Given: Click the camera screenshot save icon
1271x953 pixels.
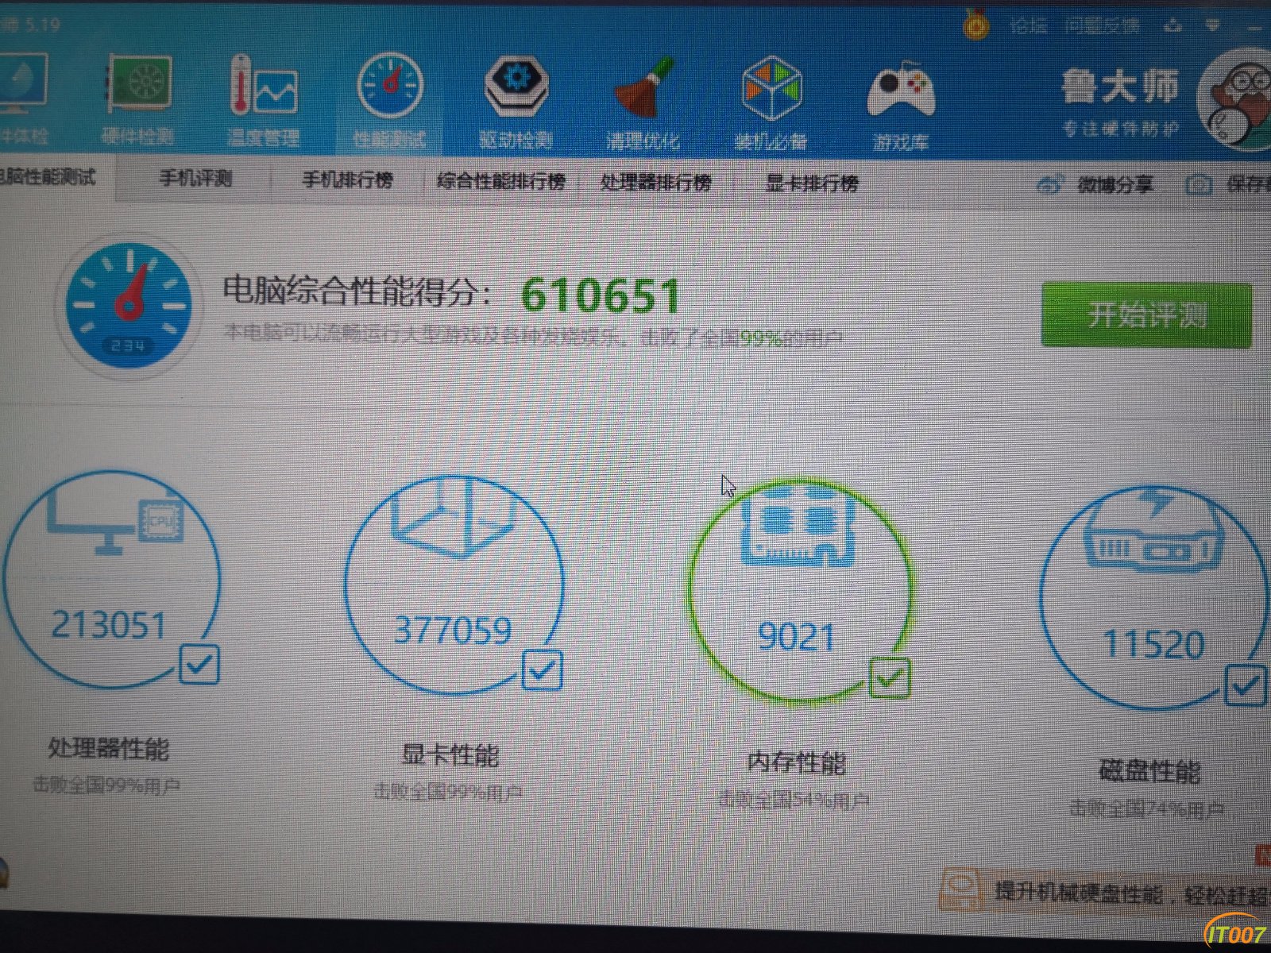Looking at the screenshot, I should (x=1199, y=185).
